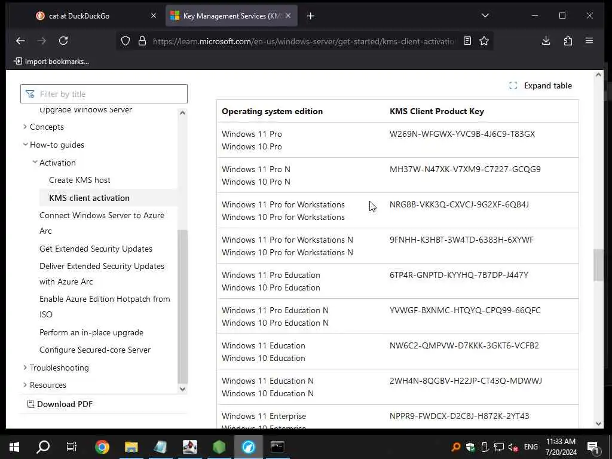Screen dimensions: 612x459
Task: Open the terminal window on taskbar
Action: tap(277, 447)
